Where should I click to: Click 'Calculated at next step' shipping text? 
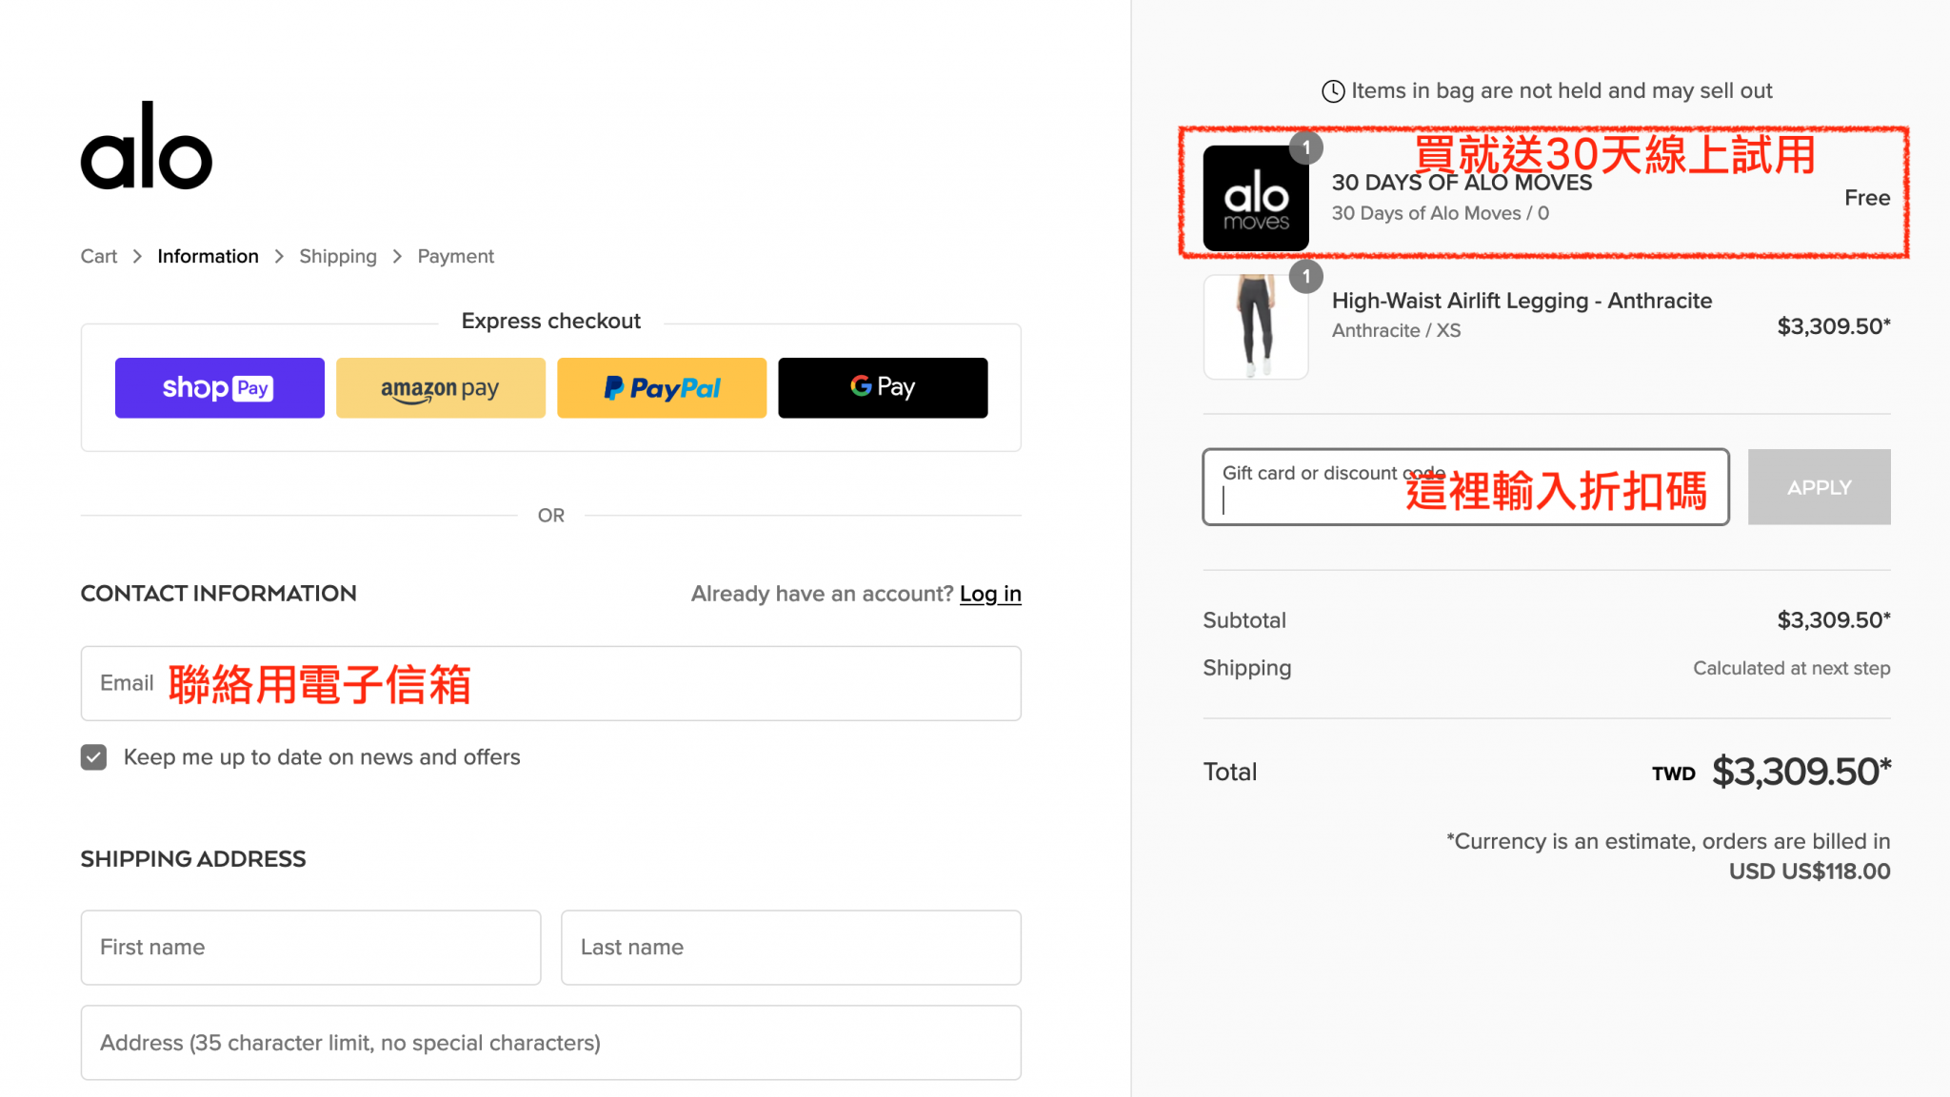(1791, 668)
